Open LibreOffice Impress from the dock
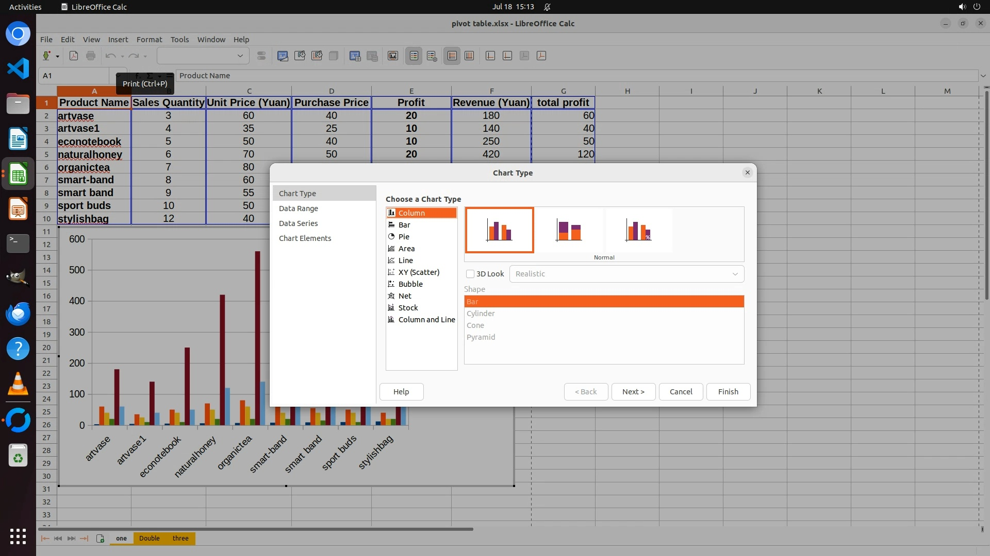This screenshot has width=990, height=556. tap(18, 209)
